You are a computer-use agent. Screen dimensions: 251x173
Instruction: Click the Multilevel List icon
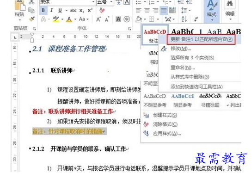(166, 2)
